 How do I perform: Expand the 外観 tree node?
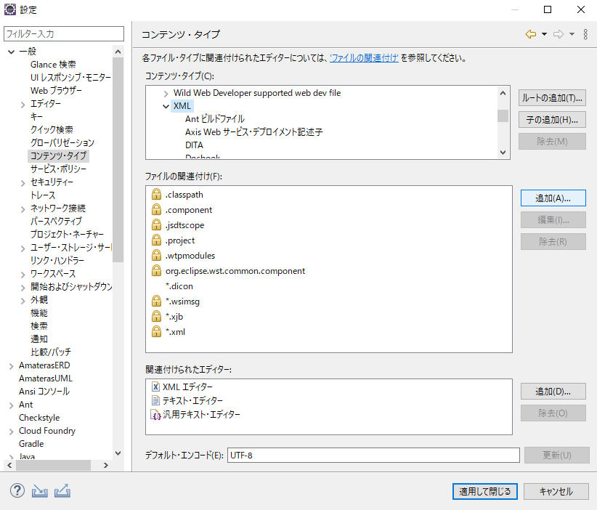pos(23,301)
